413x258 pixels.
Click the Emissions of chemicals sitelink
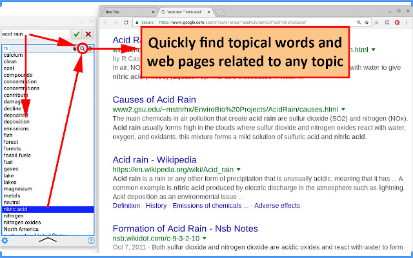(x=210, y=206)
